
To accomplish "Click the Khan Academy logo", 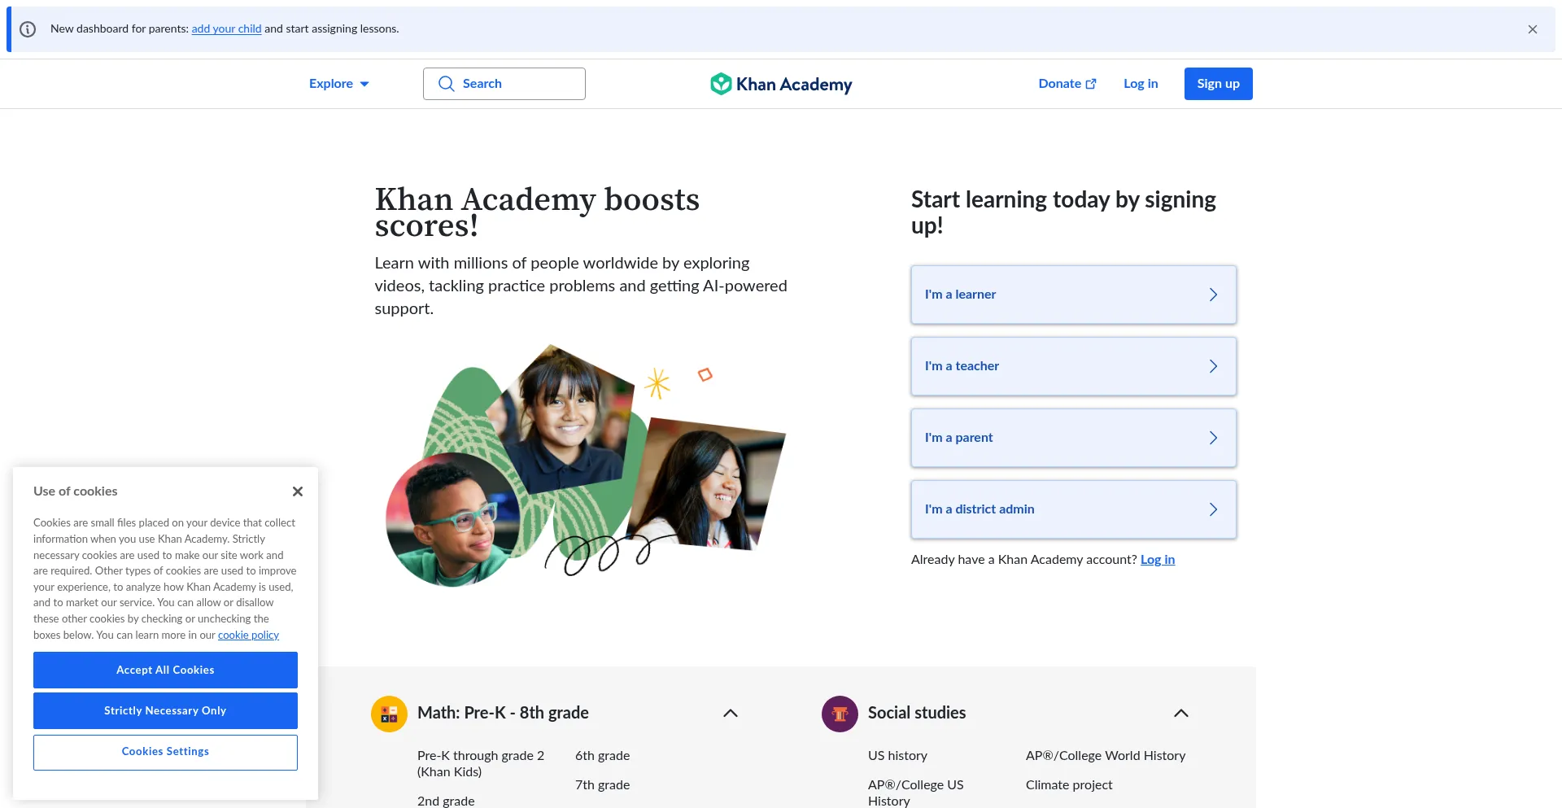I will coord(781,84).
